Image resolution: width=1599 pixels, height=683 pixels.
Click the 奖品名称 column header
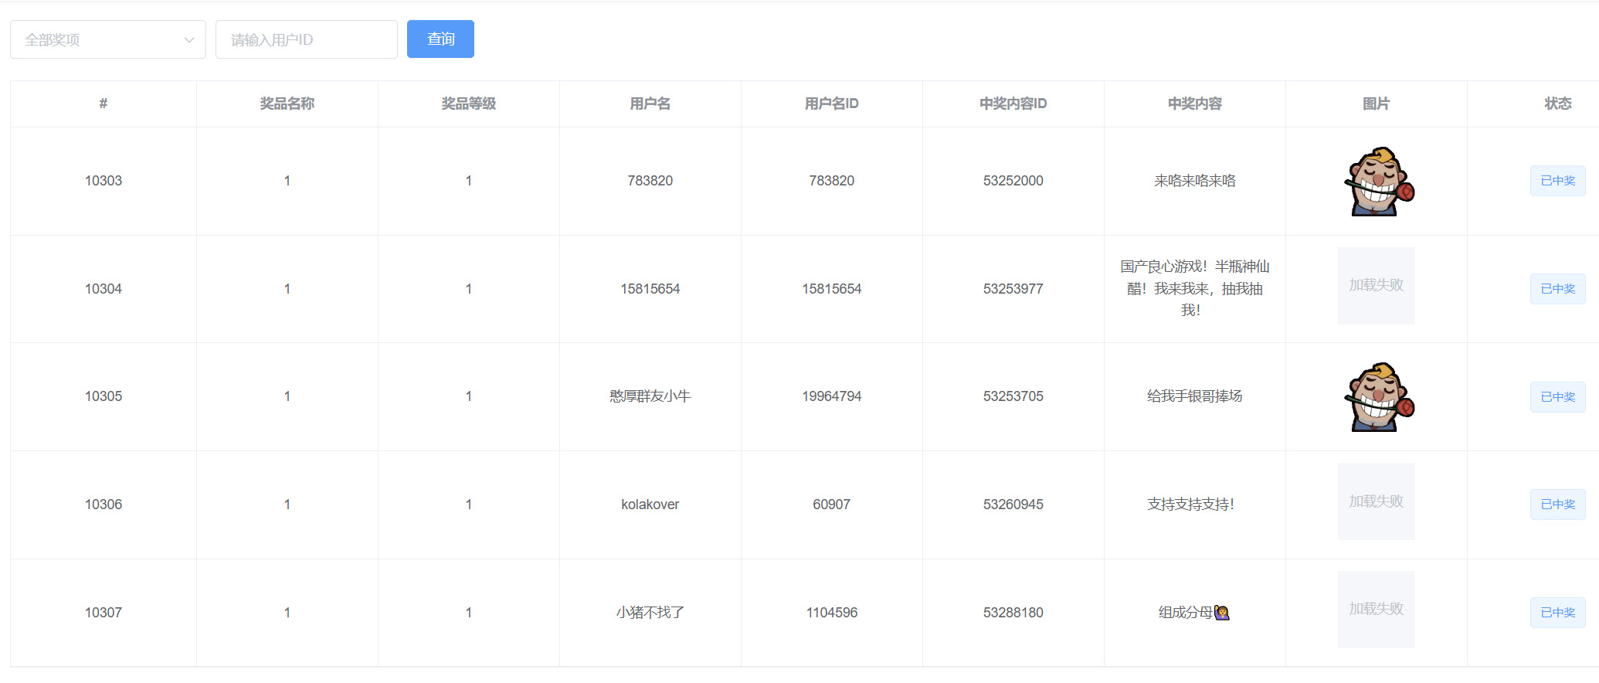[x=287, y=104]
